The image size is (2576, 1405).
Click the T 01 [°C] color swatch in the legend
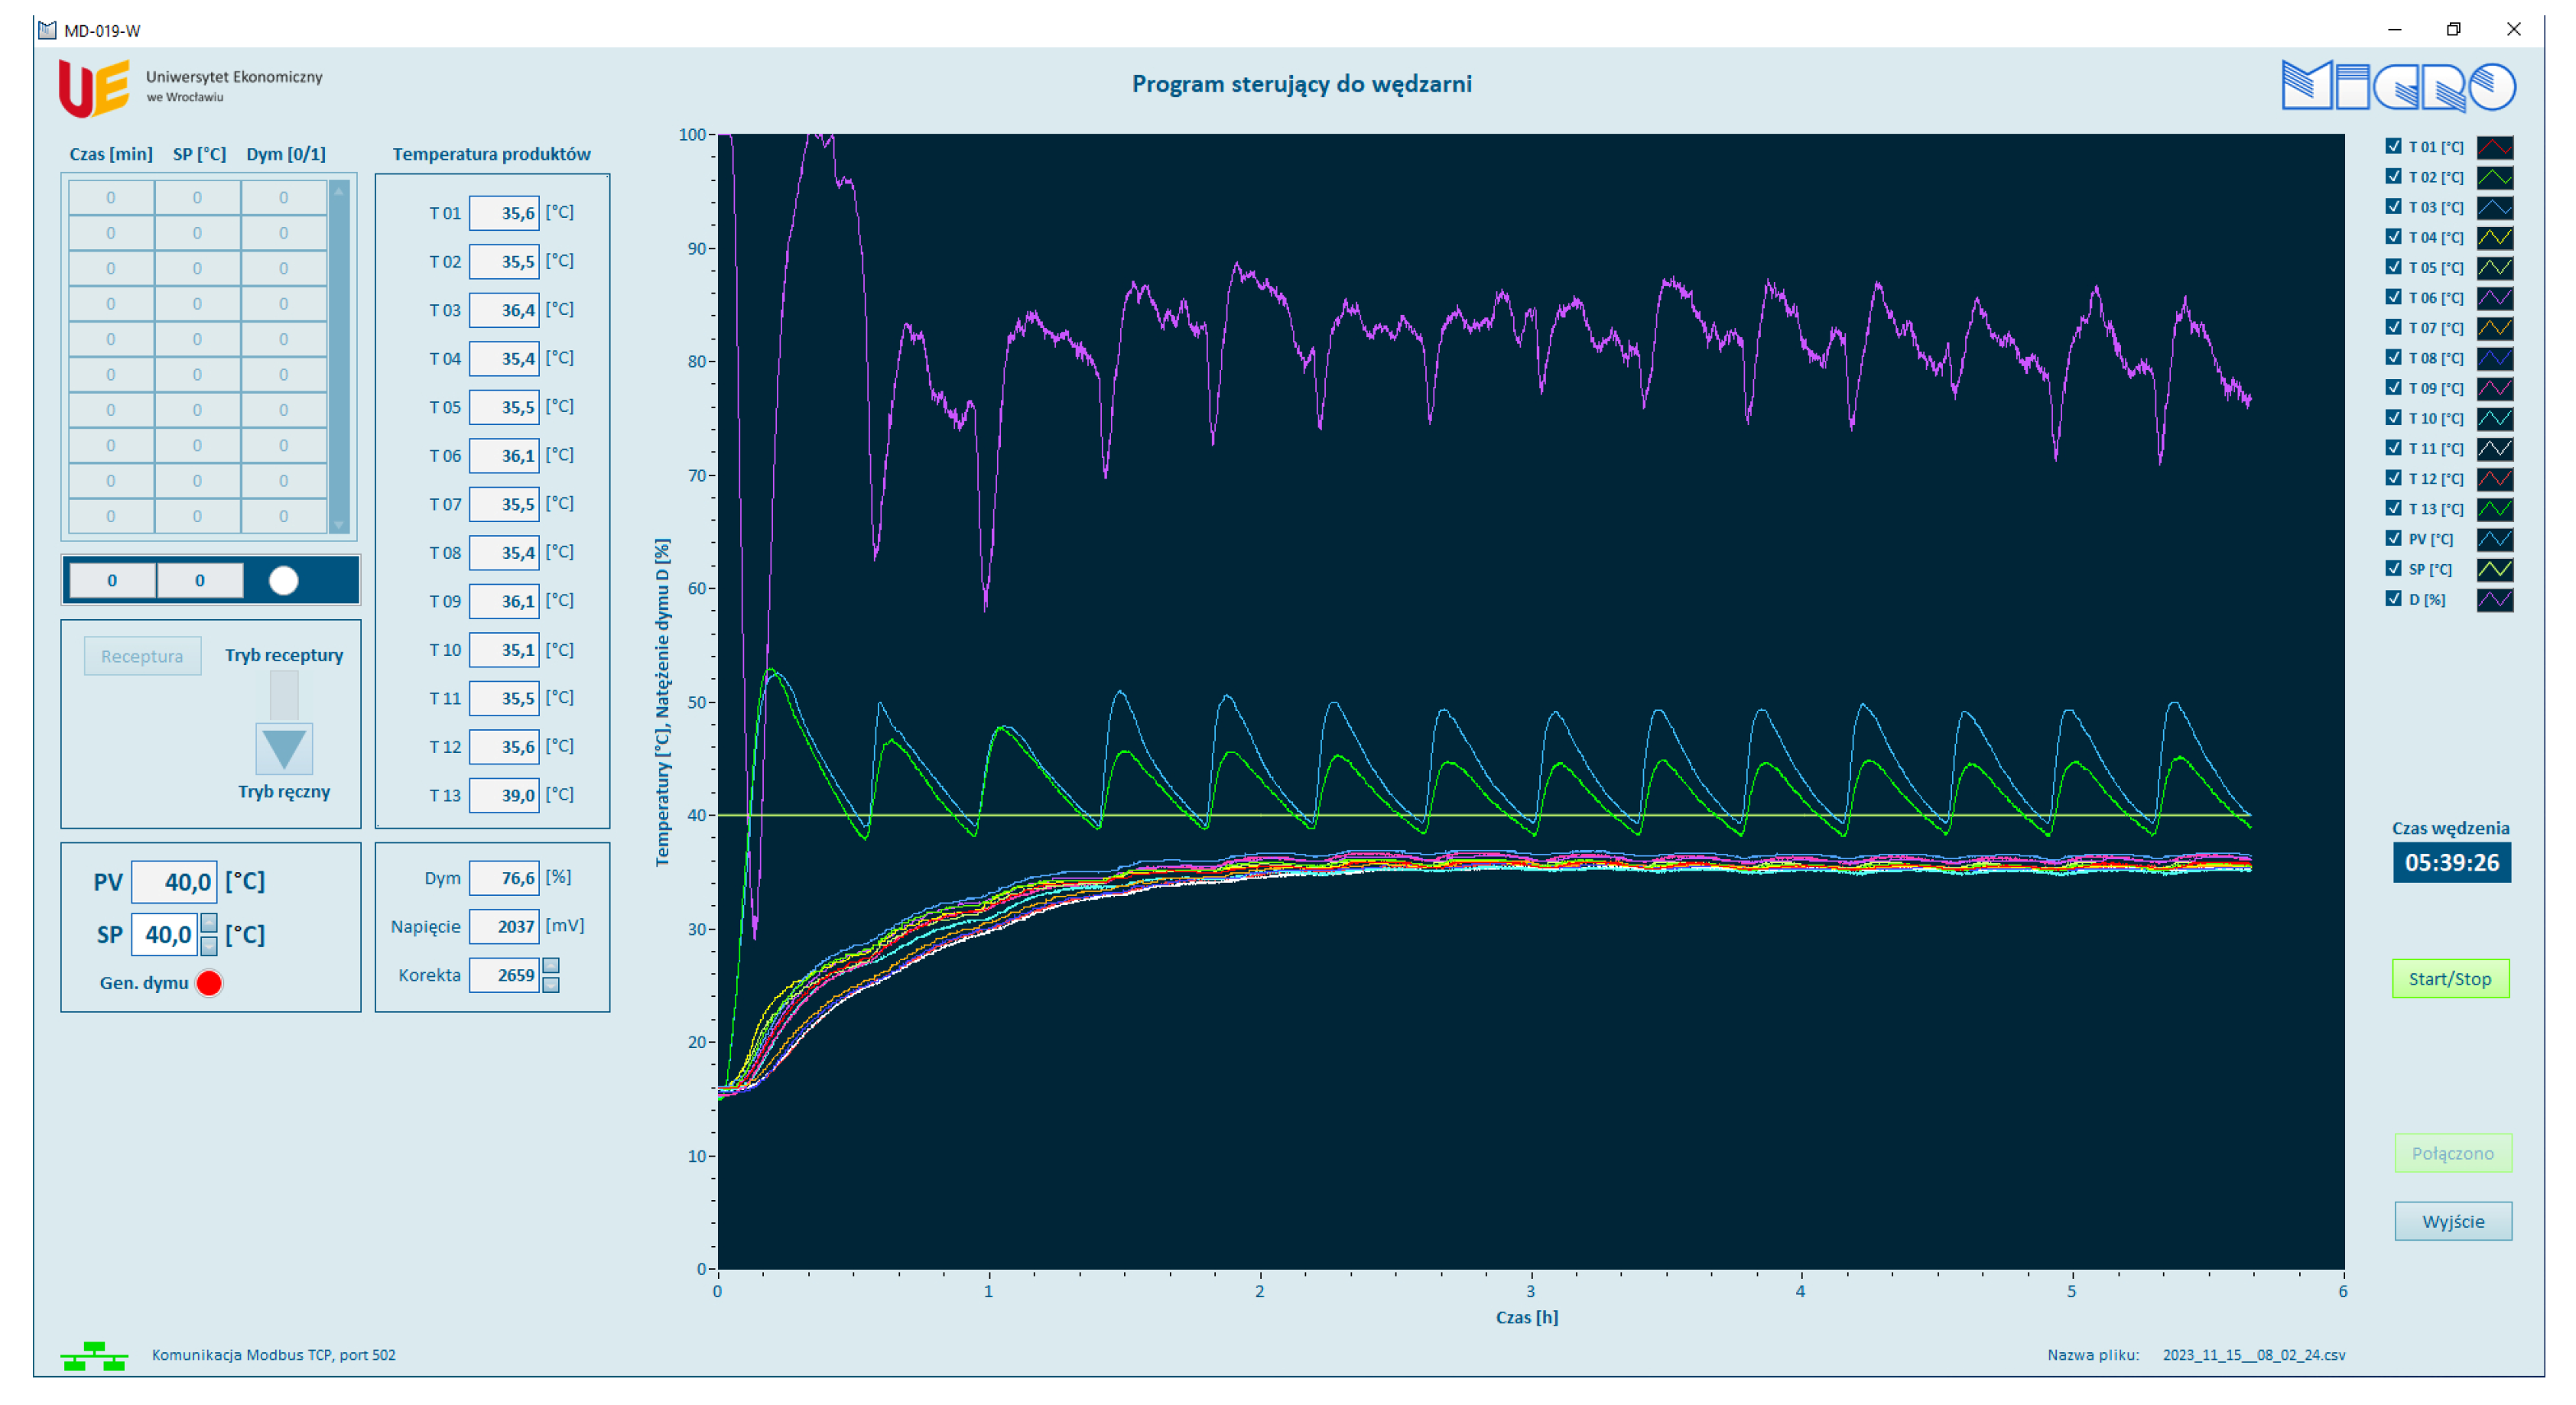(x=2495, y=148)
